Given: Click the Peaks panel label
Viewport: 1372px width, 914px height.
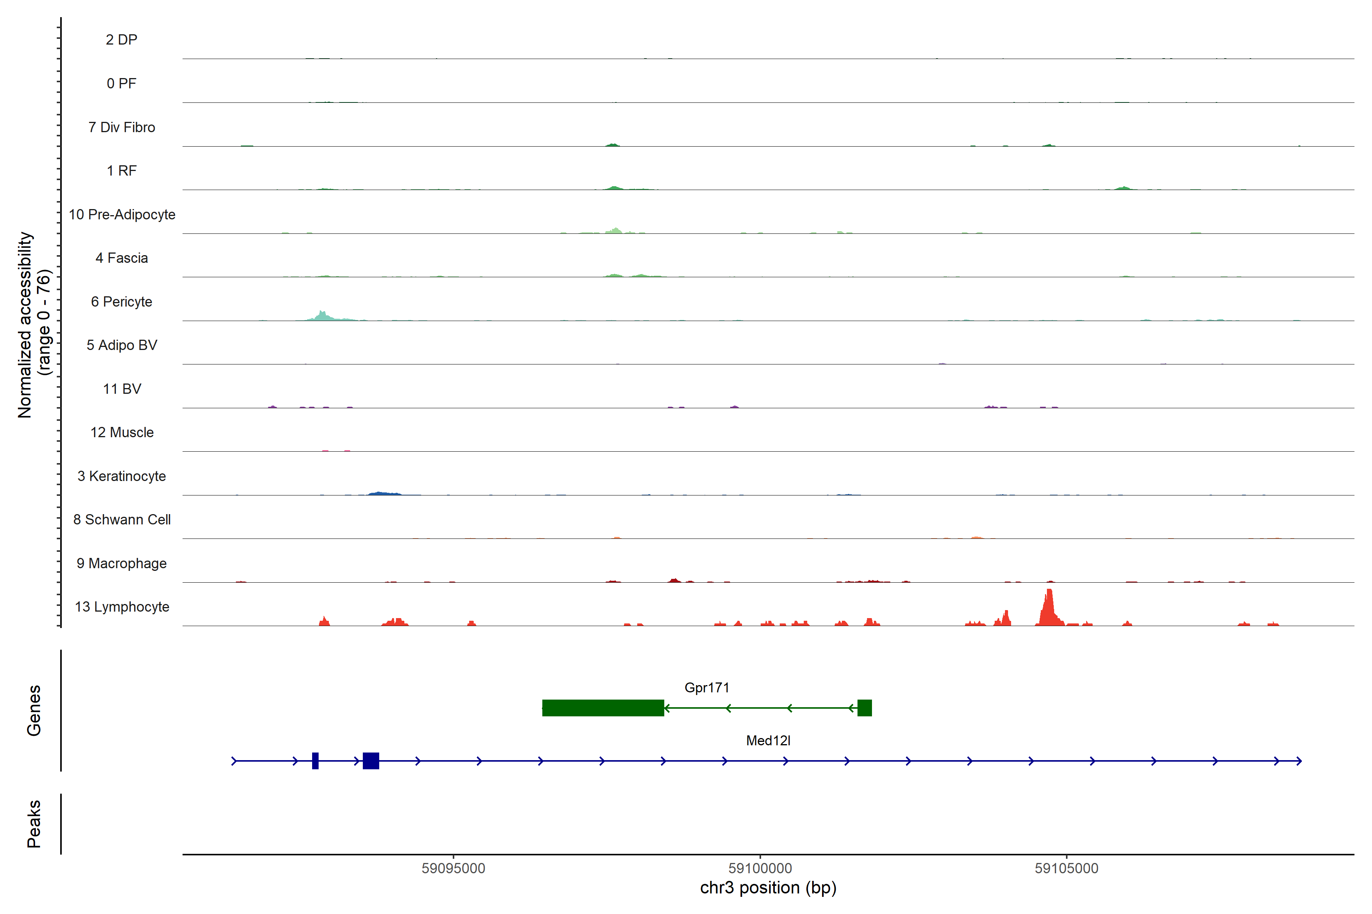Looking at the screenshot, I should (34, 824).
